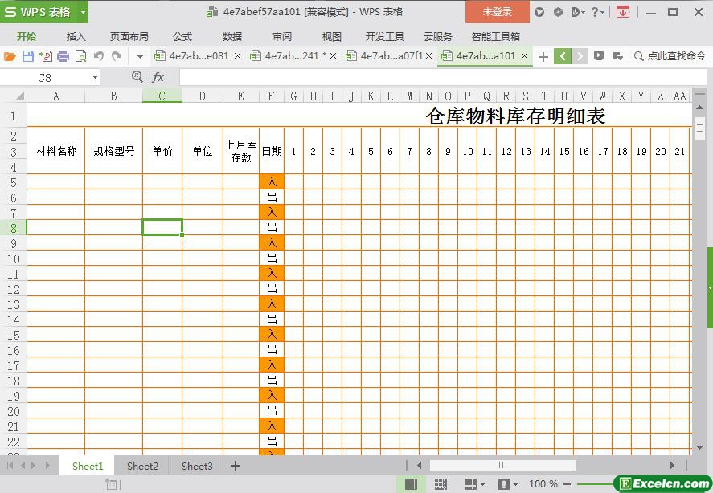Screen dimensions: 713x493
Task: Toggle page break preview view
Action: 440,484
